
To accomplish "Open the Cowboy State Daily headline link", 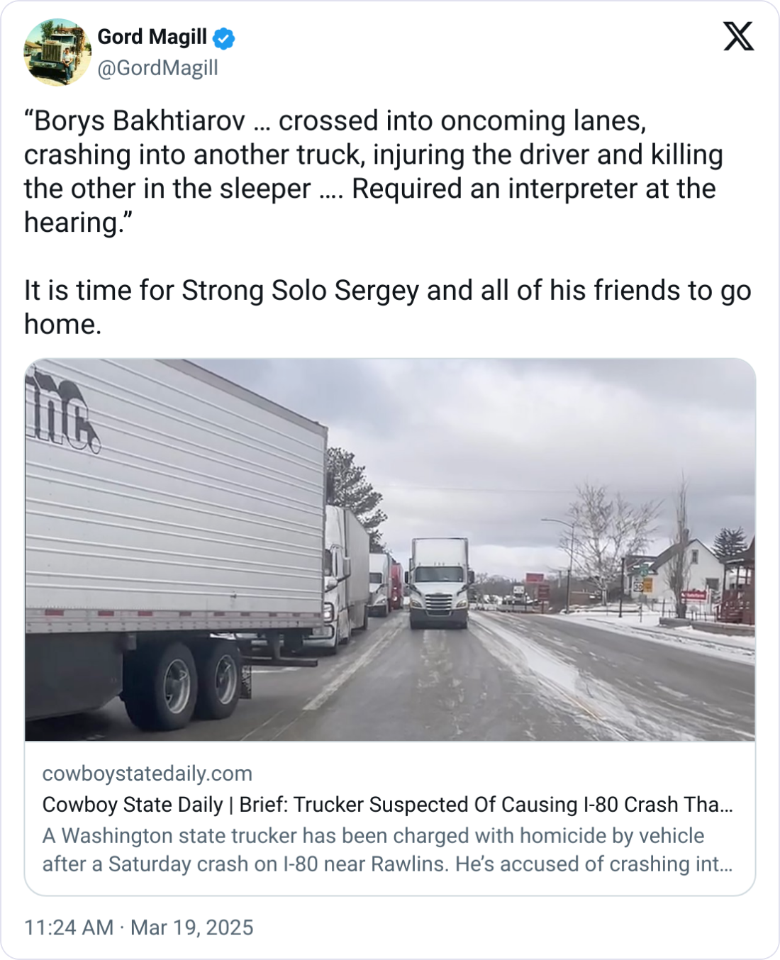I will pos(387,805).
